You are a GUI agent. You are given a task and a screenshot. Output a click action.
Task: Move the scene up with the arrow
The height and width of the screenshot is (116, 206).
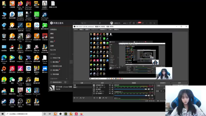point(81,98)
